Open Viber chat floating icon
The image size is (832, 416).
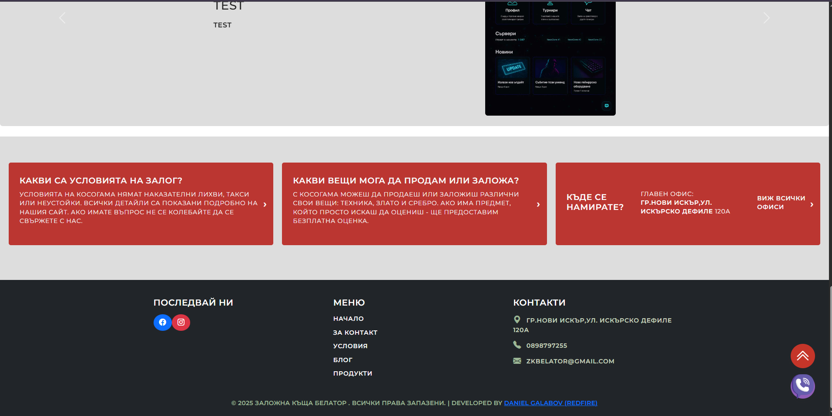(802, 386)
